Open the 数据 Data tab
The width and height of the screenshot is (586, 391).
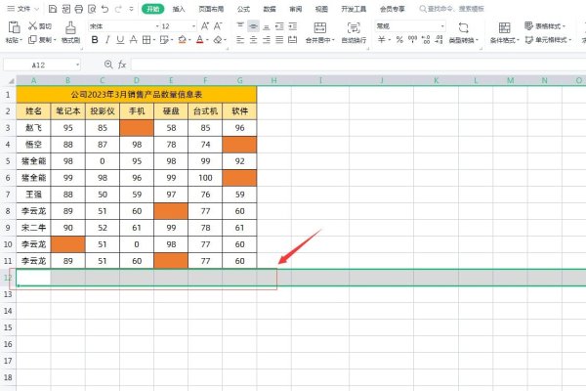(270, 9)
